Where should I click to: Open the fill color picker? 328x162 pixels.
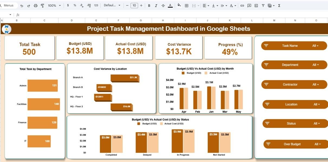[x=179, y=5]
